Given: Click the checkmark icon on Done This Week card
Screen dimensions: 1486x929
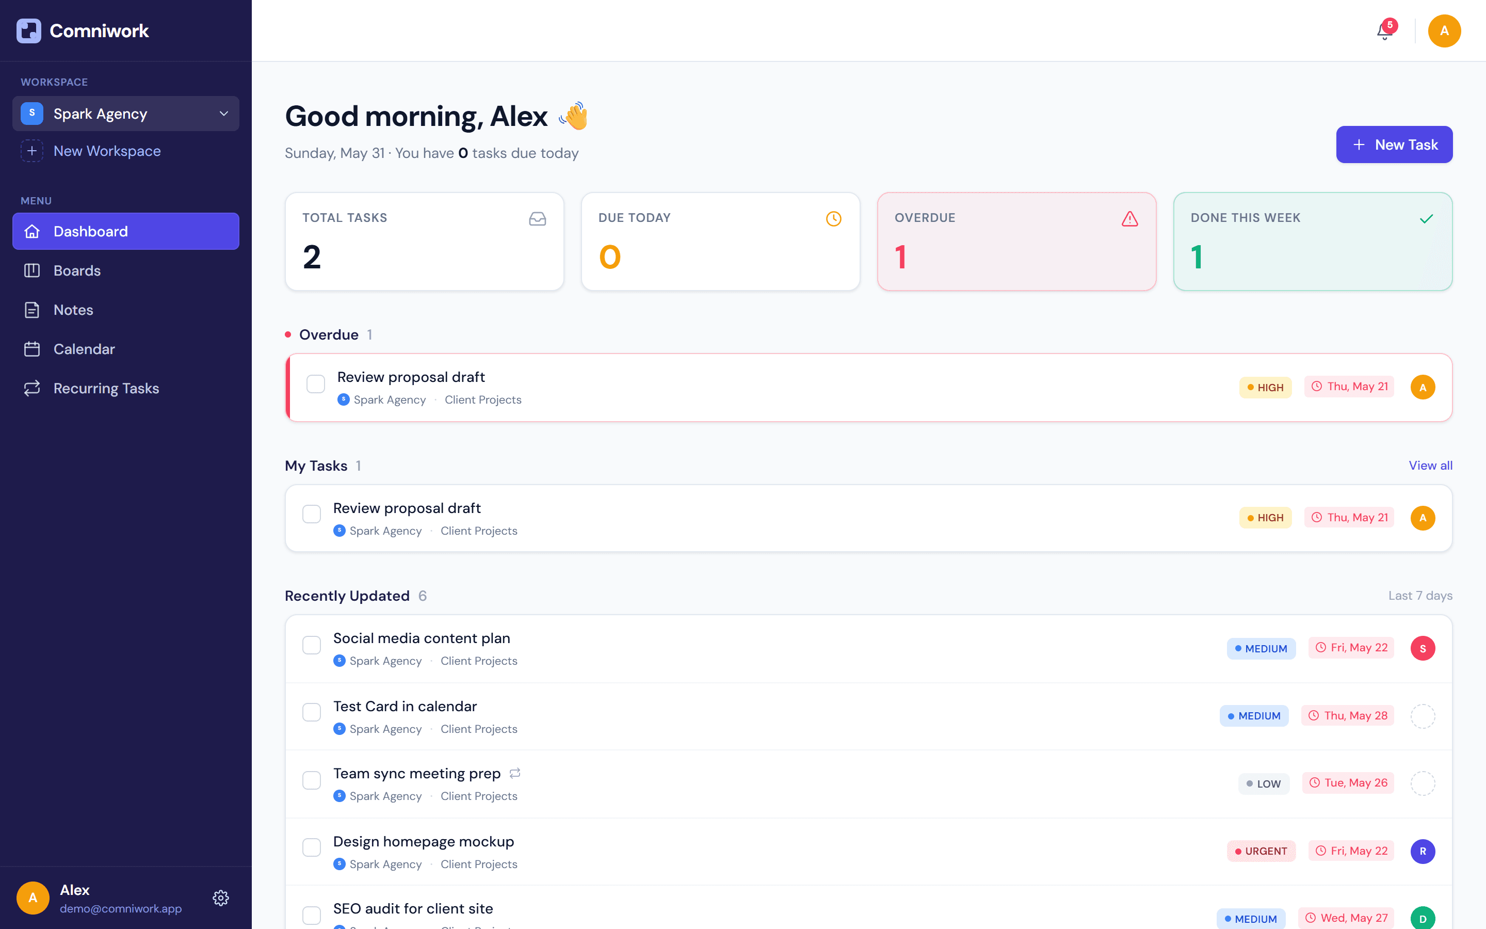Looking at the screenshot, I should [1426, 219].
